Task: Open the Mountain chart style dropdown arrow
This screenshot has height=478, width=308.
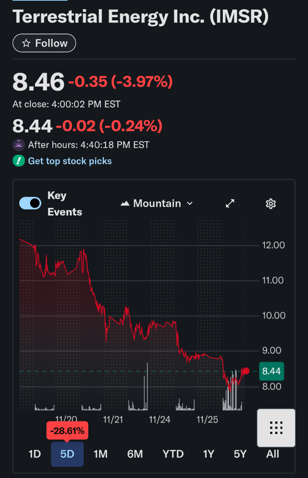Action: click(190, 204)
